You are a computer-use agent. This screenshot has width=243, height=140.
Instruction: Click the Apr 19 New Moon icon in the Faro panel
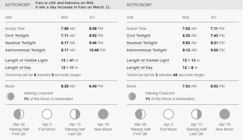pos(103,114)
